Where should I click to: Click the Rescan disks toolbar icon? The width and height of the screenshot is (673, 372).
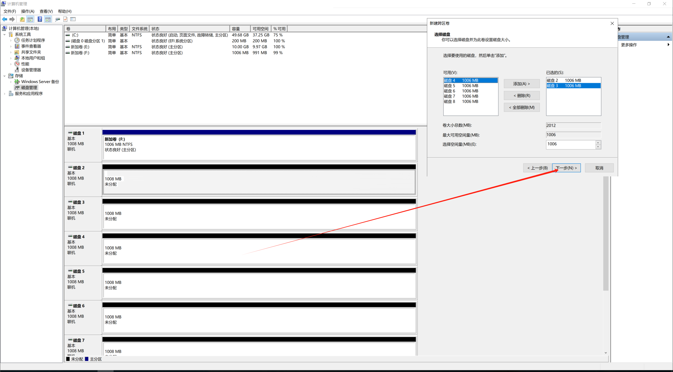58,19
